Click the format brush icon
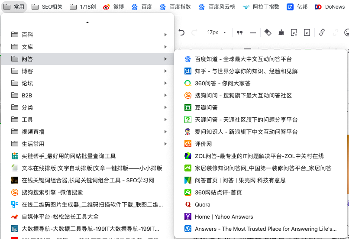Image resolution: width=349 pixels, height=239 pixels. click(281, 32)
